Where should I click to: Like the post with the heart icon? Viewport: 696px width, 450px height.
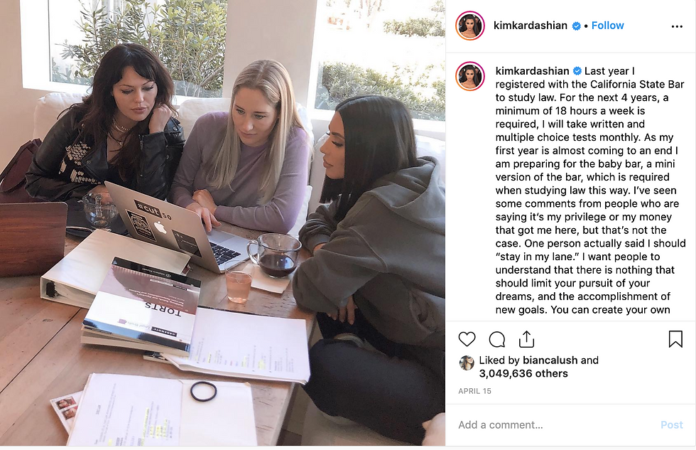tap(467, 339)
